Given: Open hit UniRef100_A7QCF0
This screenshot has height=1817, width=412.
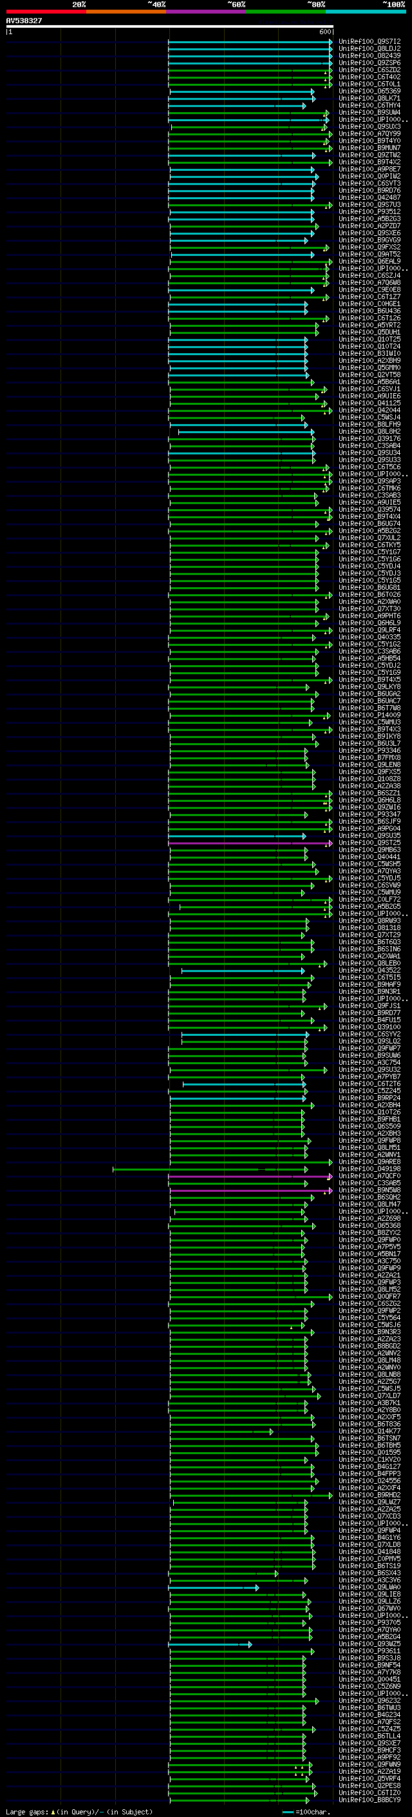Looking at the screenshot, I should coord(370,1176).
